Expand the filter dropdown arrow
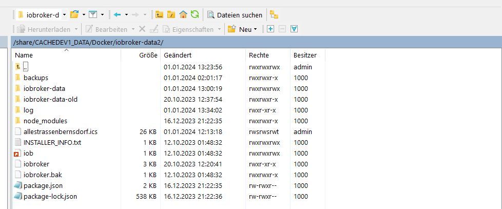This screenshot has height=209, width=502. (103, 15)
